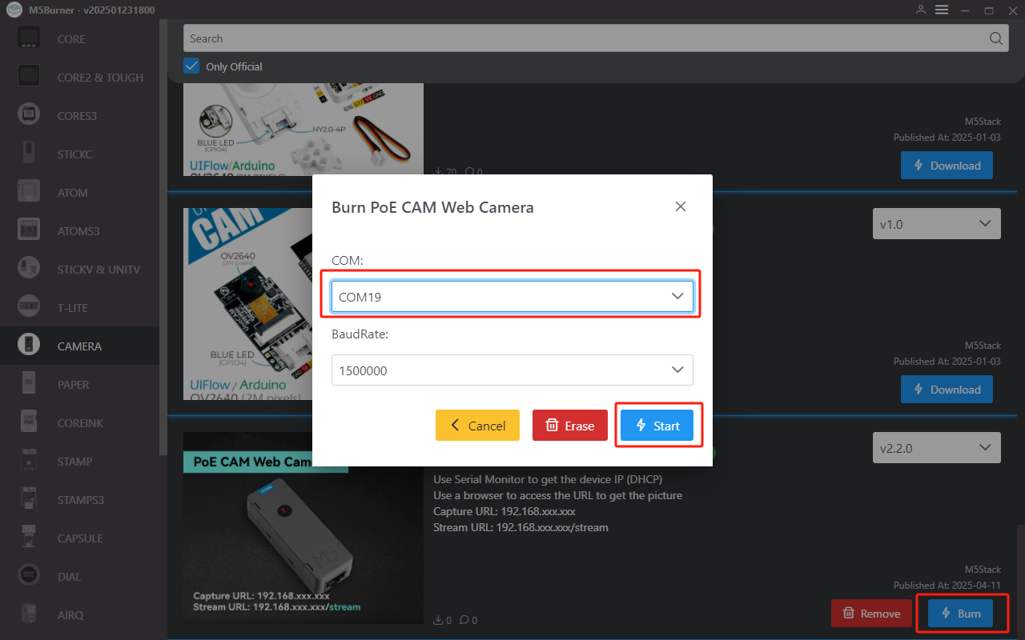Select the STICKV & UNITV device icon

[29, 269]
